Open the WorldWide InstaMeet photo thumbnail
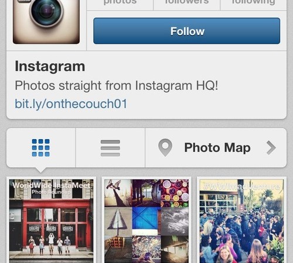293x263 pixels. 51,221
